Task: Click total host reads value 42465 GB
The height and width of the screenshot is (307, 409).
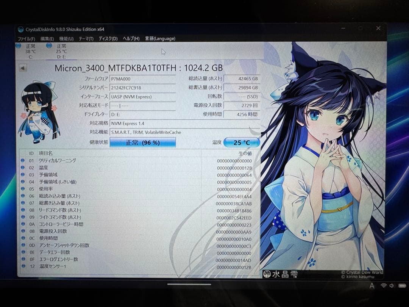Action: [242, 79]
